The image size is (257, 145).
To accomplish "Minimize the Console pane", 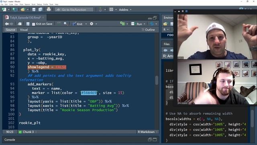I will click(x=150, y=140).
